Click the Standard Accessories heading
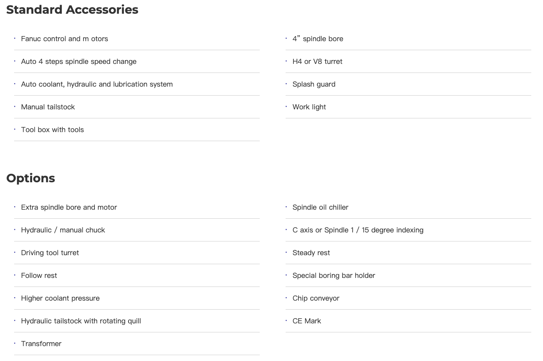This screenshot has width=543, height=361. 72,9
